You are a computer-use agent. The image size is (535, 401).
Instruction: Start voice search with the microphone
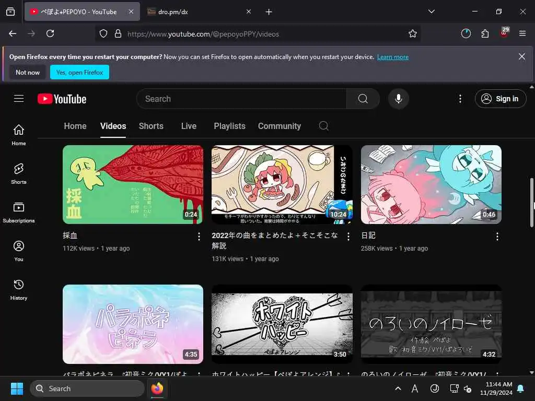tap(398, 99)
